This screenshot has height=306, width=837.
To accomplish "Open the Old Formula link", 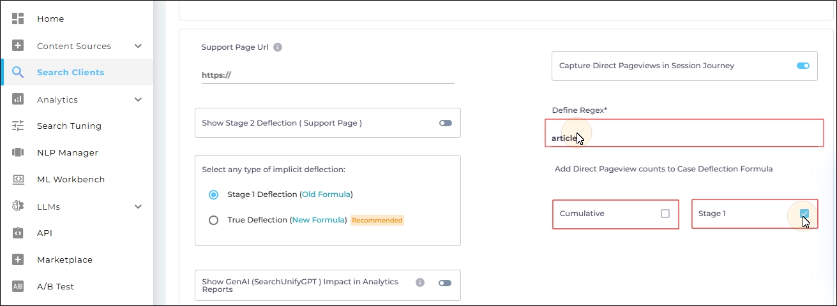I will tap(326, 194).
